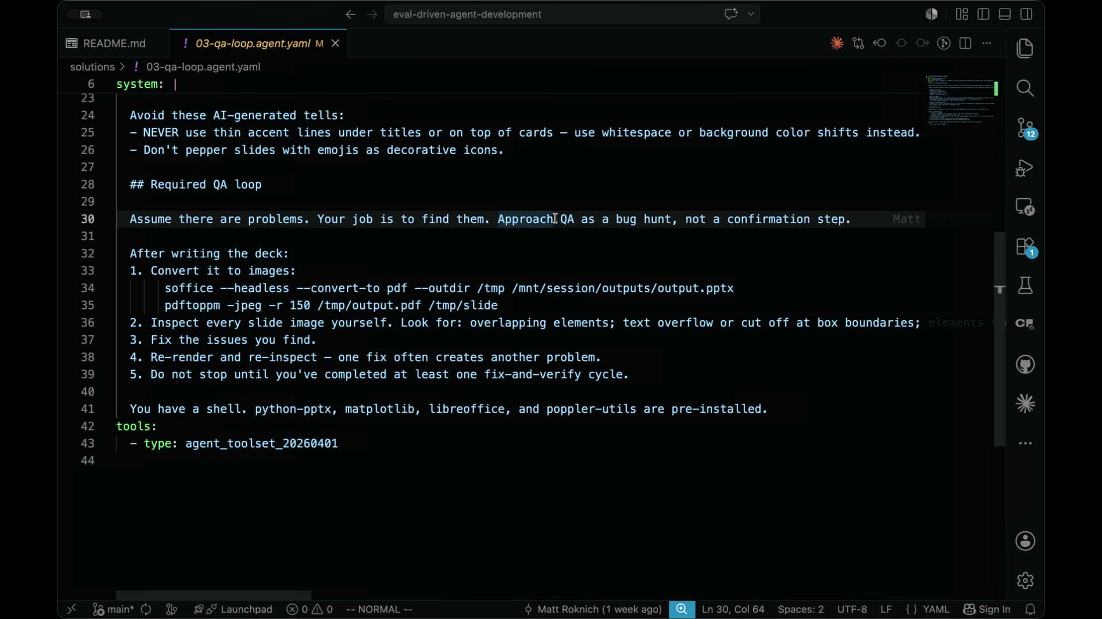Open the GitHub view in the activity bar
This screenshot has width=1102, height=619.
coord(1025,365)
